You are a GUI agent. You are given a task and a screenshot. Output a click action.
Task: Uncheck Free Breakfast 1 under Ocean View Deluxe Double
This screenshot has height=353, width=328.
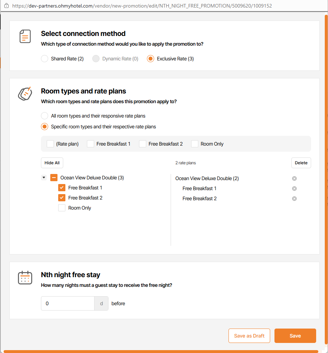click(62, 188)
